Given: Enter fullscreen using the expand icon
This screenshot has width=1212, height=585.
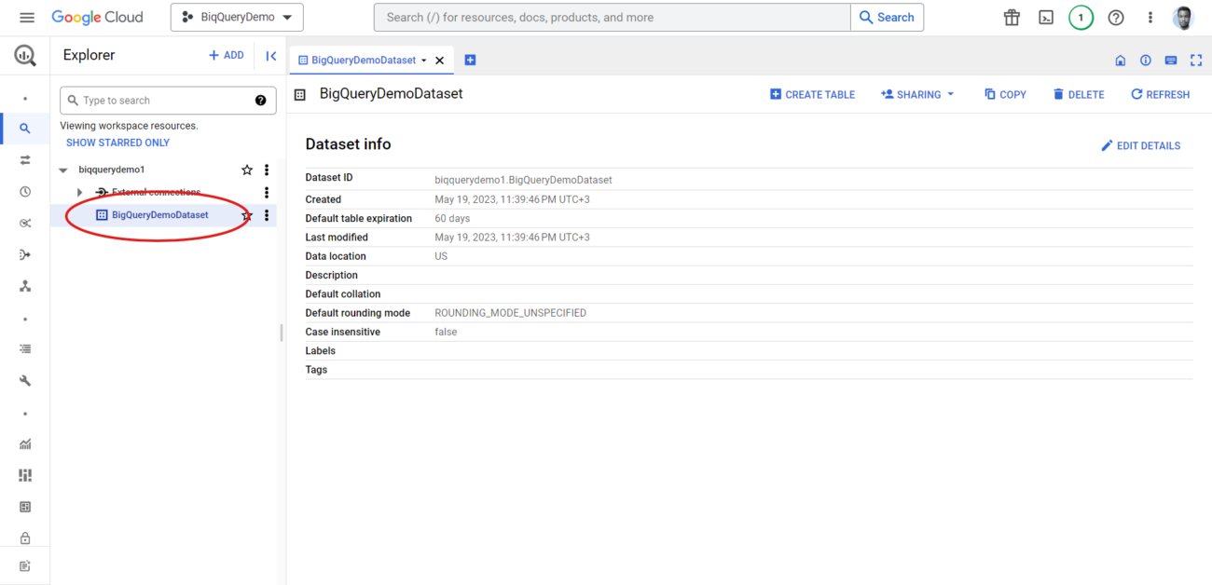Looking at the screenshot, I should pos(1196,60).
